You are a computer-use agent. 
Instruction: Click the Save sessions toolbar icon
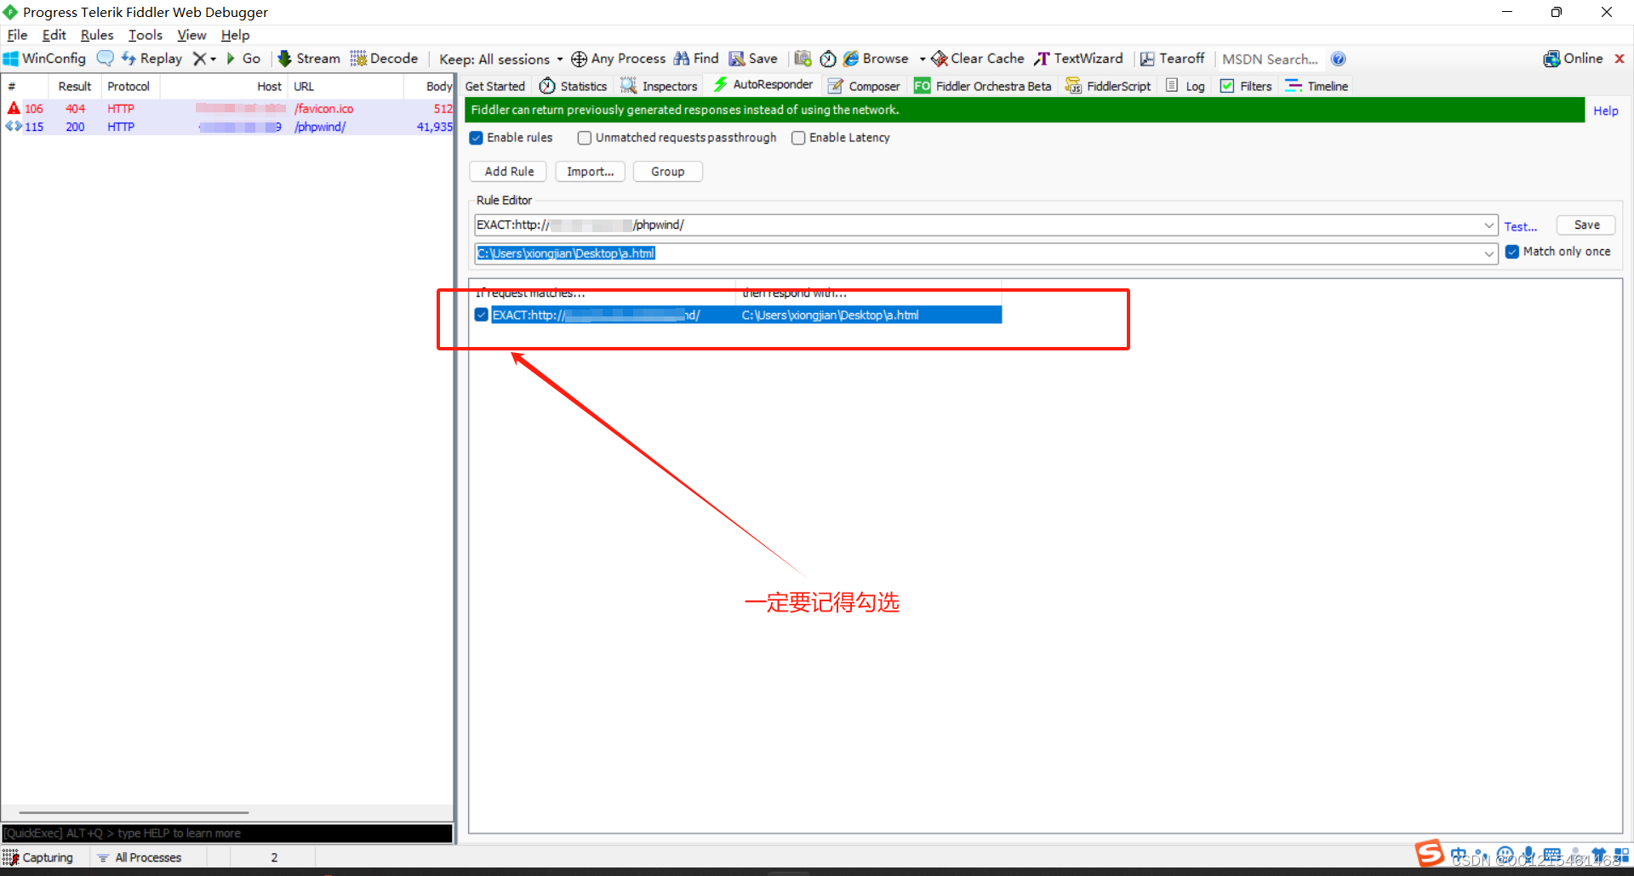(737, 59)
